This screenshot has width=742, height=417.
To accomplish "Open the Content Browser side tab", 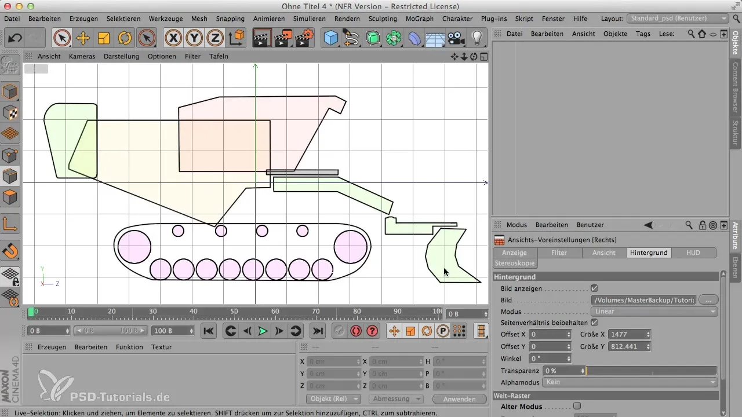I will point(735,86).
